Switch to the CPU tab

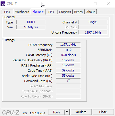tap(7, 12)
